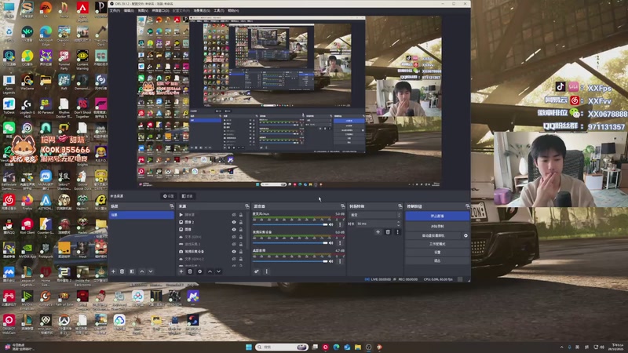Pop out the audio mixer dock using its header icon
Viewport: 628px width, 353px height.
coord(342,206)
